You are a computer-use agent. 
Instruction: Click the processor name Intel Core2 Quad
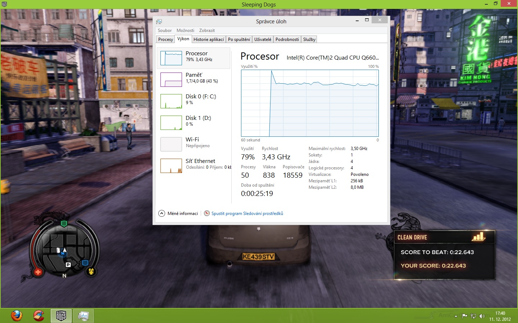[x=333, y=57]
